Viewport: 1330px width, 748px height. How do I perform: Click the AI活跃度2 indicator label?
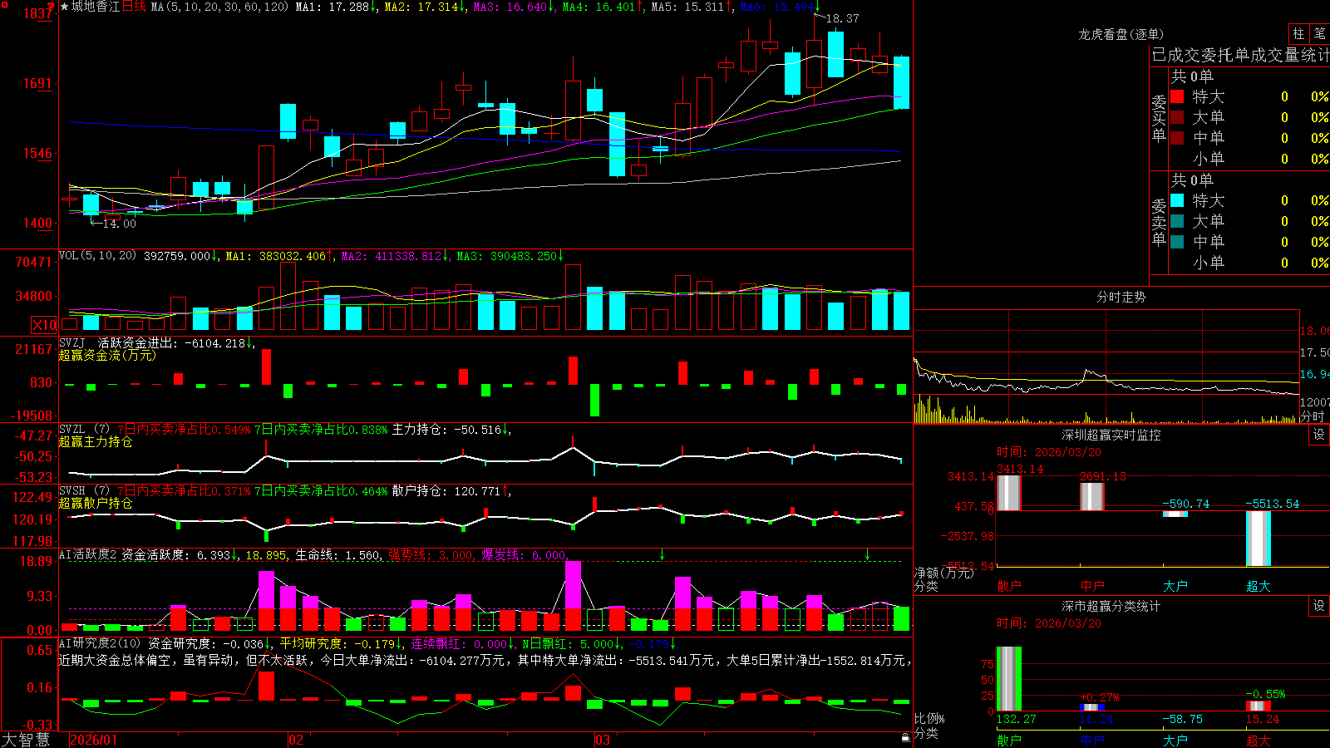[88, 554]
